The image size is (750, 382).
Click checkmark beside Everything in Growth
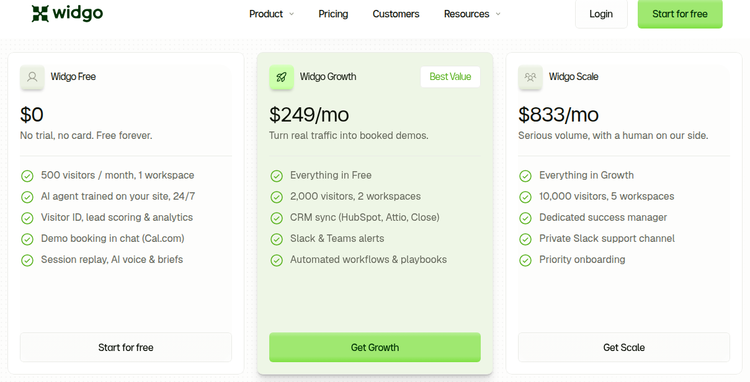(525, 176)
